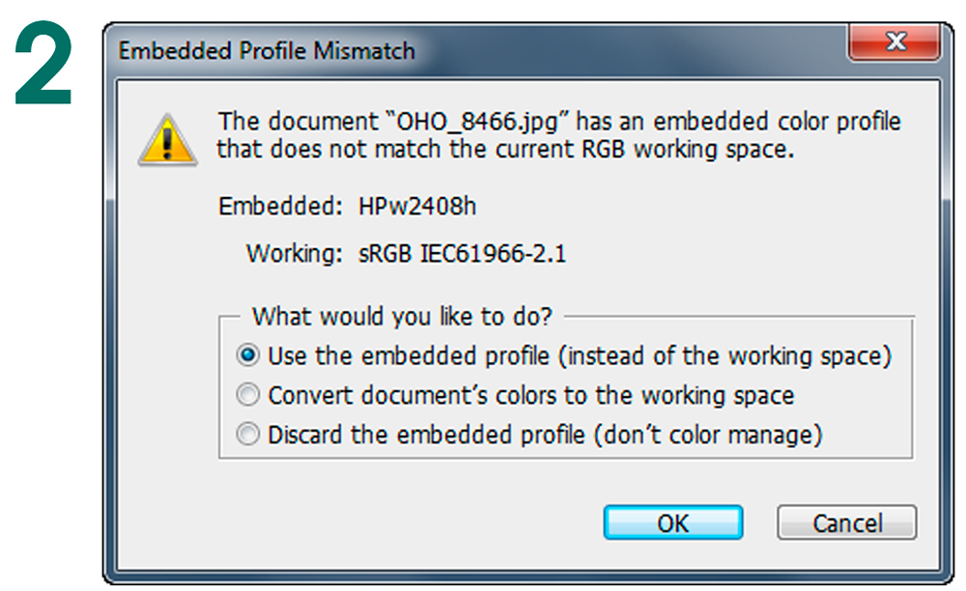Click the yellow warning triangle icon
966x591 pixels.
tap(168, 139)
